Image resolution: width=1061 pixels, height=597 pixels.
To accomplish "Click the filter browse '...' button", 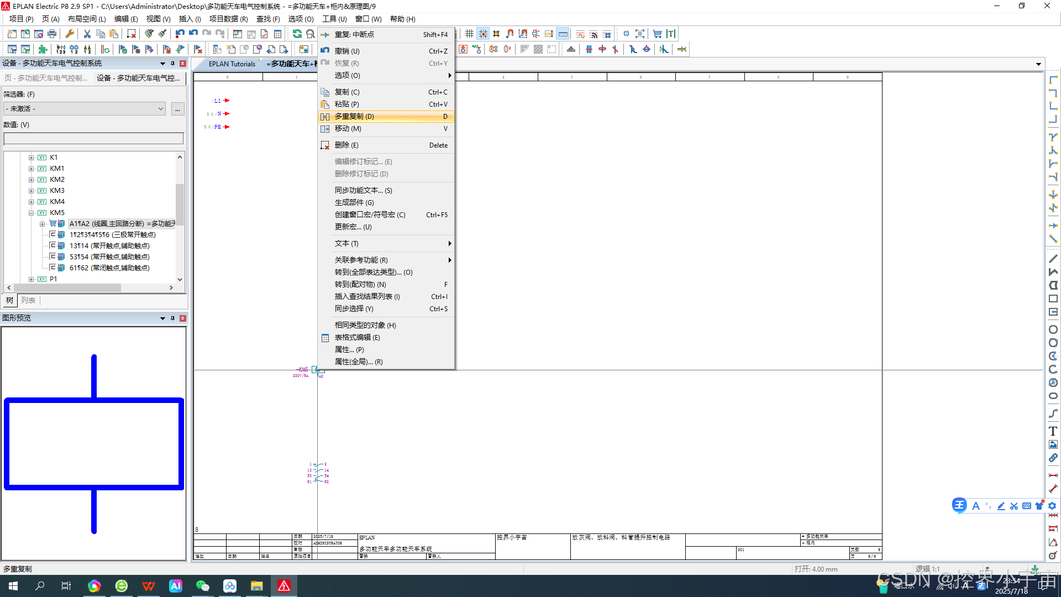I will (x=177, y=109).
